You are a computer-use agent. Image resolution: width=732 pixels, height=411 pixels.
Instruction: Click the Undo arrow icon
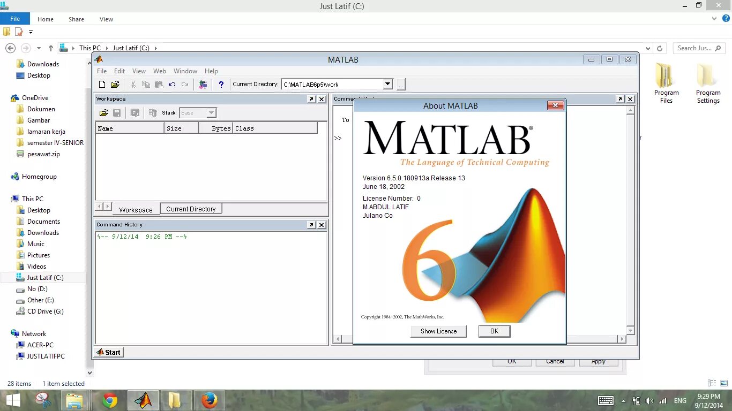[171, 84]
